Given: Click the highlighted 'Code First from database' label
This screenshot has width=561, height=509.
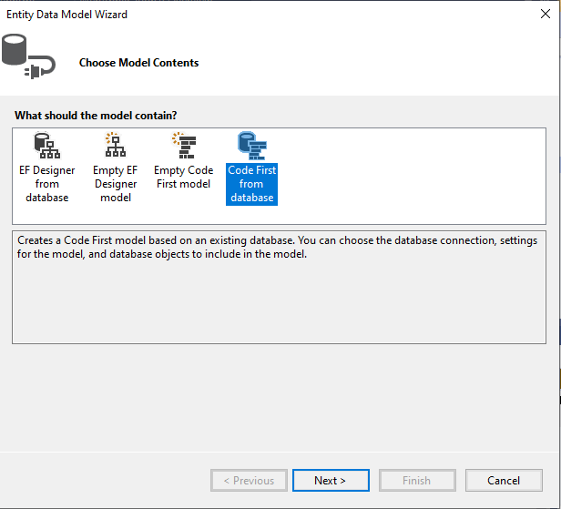Looking at the screenshot, I should [251, 183].
